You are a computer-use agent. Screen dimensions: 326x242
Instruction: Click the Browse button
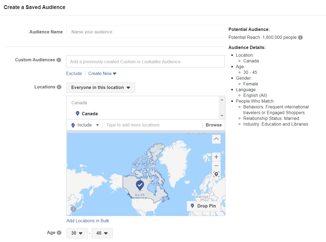coord(214,125)
